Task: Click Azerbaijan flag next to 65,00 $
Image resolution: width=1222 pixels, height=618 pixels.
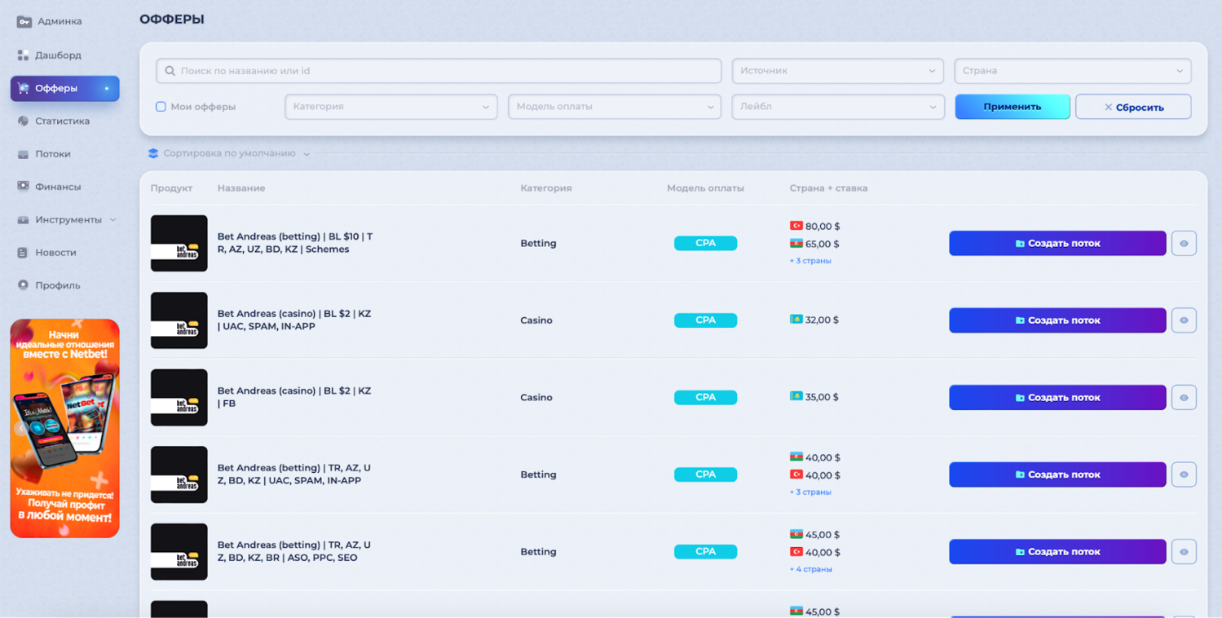Action: click(796, 244)
